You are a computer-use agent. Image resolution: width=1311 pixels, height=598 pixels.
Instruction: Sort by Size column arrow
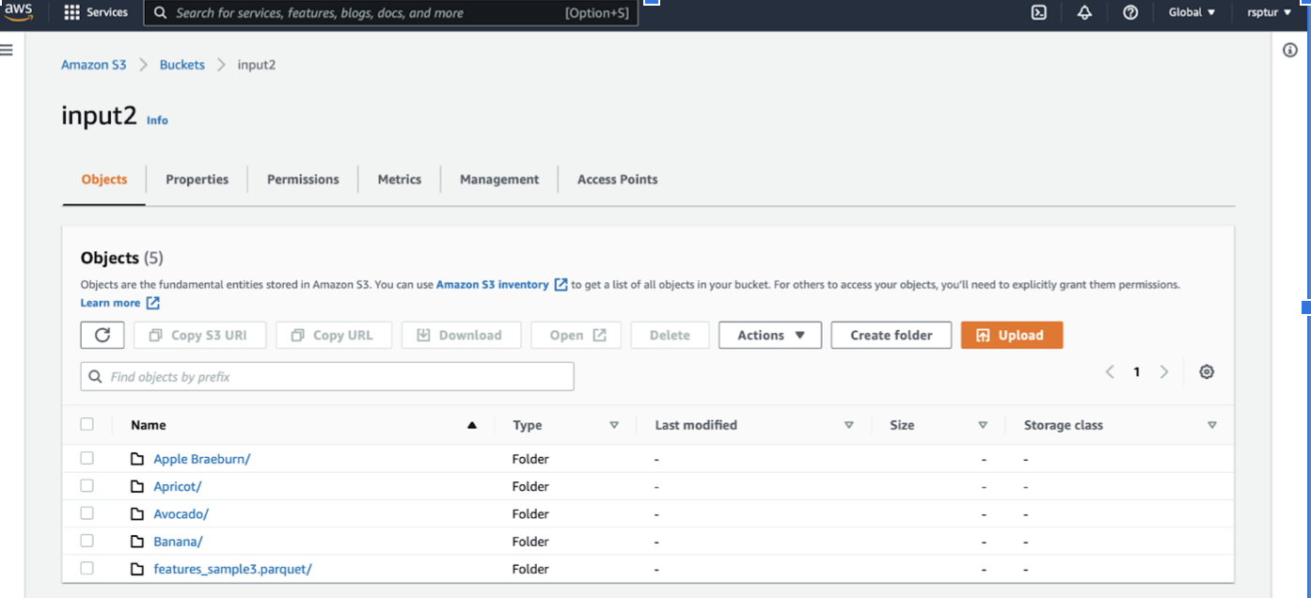983,425
